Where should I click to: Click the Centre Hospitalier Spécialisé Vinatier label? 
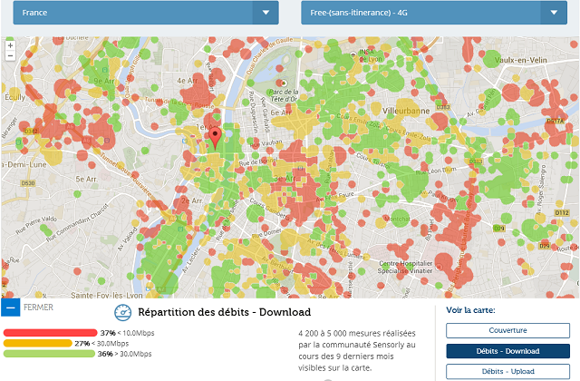point(405,267)
